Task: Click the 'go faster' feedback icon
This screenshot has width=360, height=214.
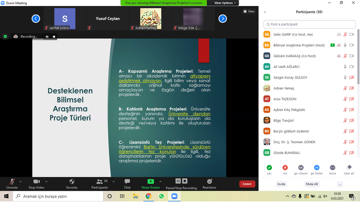Action: pyautogui.click(x=317, y=168)
